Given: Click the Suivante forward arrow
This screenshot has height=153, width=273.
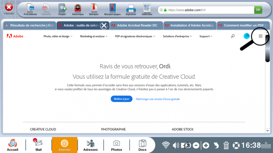Looking at the screenshot, I should pyautogui.click(x=46, y=9).
